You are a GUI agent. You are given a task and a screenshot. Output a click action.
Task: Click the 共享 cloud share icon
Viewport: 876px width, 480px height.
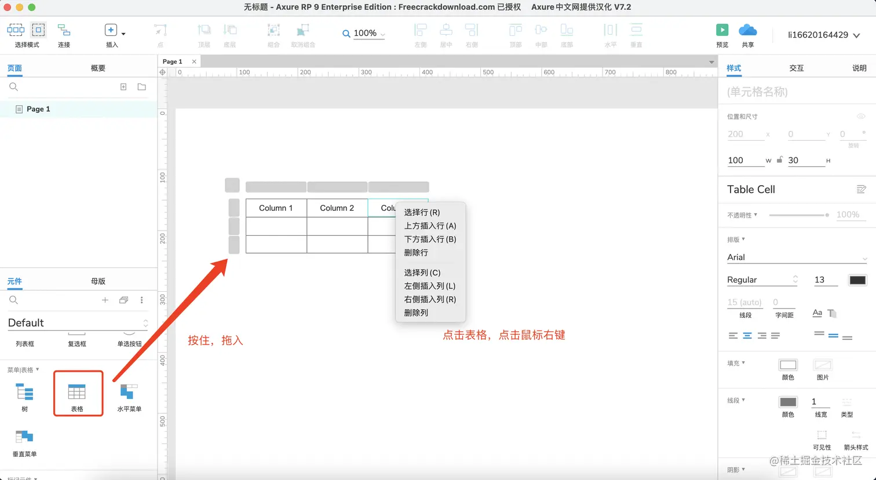748,30
